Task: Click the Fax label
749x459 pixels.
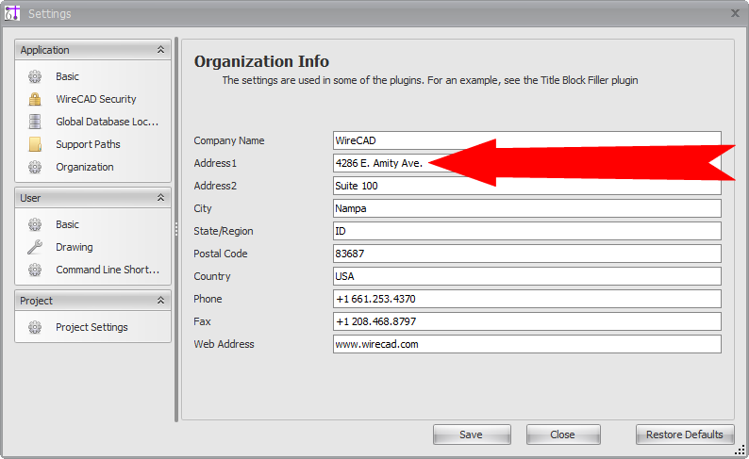Action: [202, 321]
